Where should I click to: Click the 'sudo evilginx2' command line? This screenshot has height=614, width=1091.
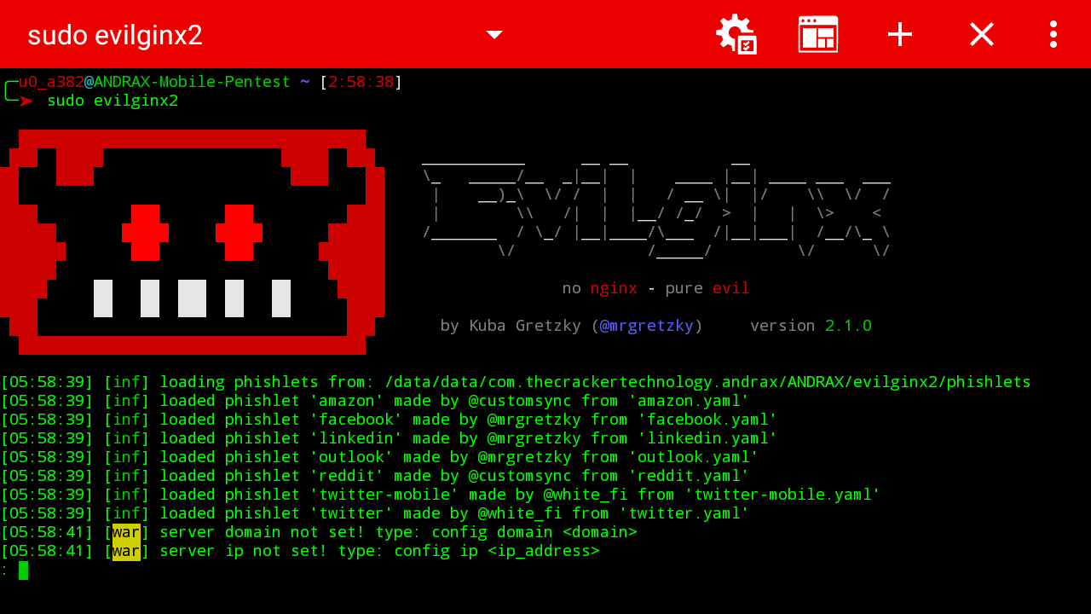[113, 101]
